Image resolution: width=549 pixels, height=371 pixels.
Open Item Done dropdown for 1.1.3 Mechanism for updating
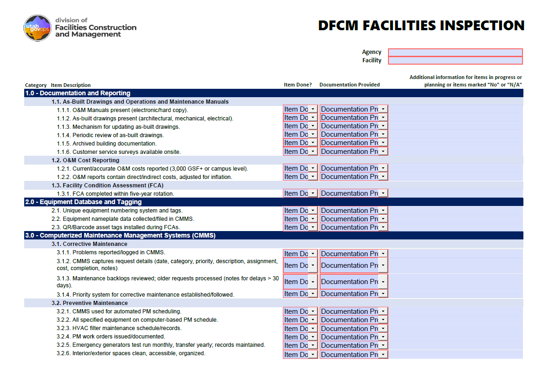click(x=301, y=126)
